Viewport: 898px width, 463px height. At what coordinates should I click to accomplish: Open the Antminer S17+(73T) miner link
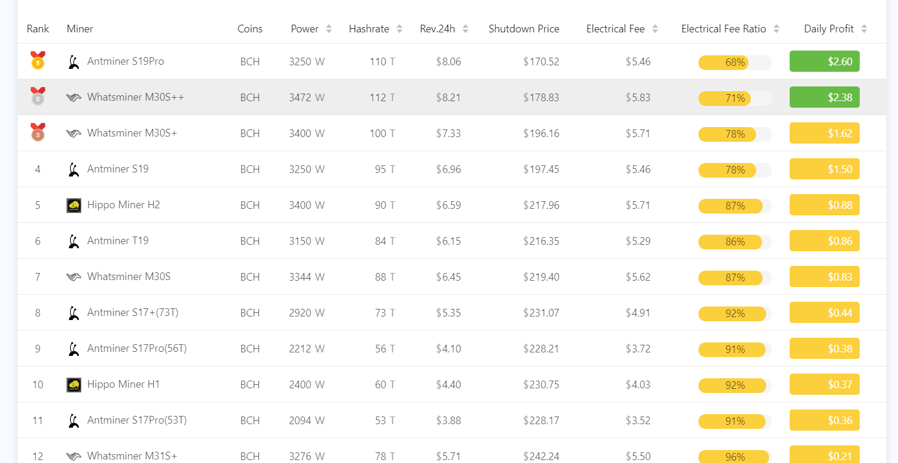click(132, 312)
